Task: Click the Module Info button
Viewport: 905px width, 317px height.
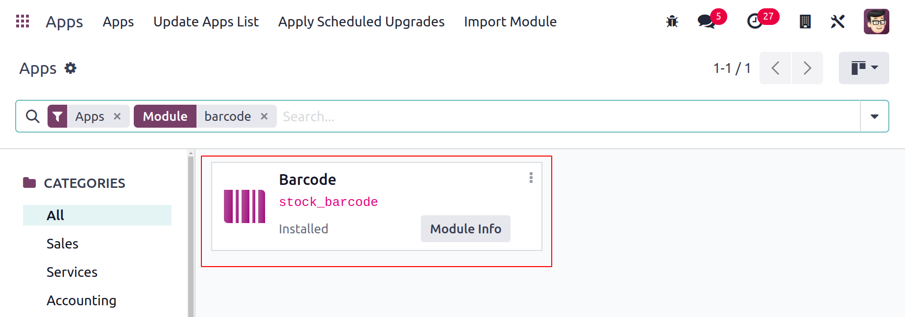Action: coord(465,228)
